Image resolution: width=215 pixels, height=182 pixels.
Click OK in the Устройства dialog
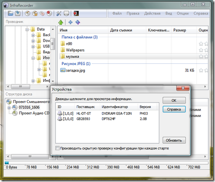pyautogui.click(x=174, y=101)
